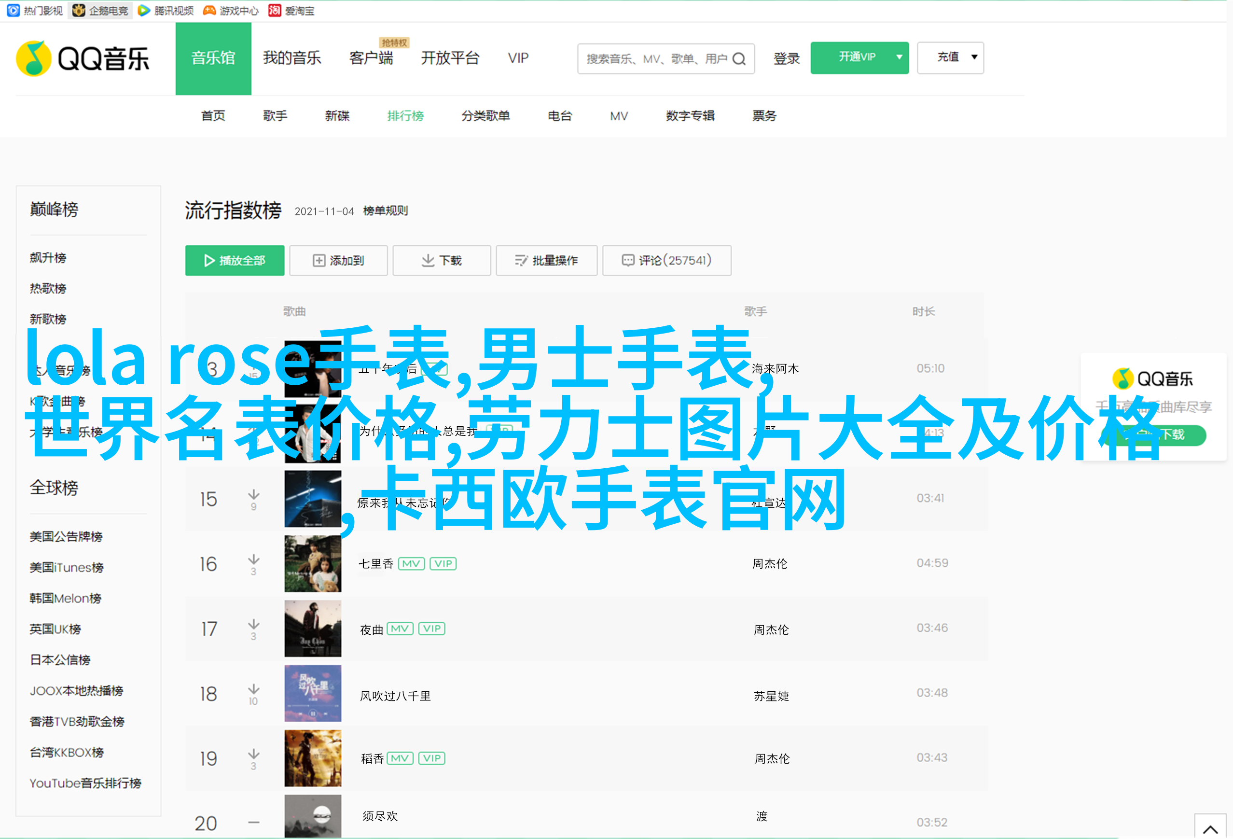This screenshot has width=1233, height=839.
Task: Click the 企鹅电竞 bookmark icon
Action: [x=79, y=11]
